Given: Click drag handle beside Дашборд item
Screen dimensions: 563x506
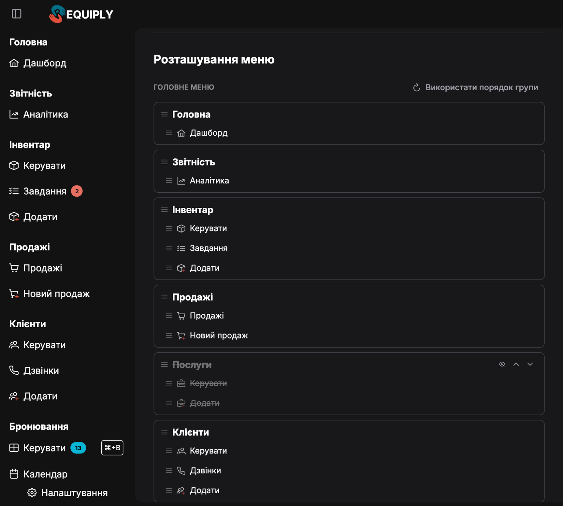Looking at the screenshot, I should (x=169, y=133).
